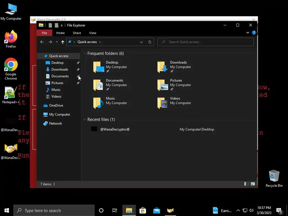Expand the chevron after Quick access in the address bar
This screenshot has width=288, height=216.
coord(100,42)
